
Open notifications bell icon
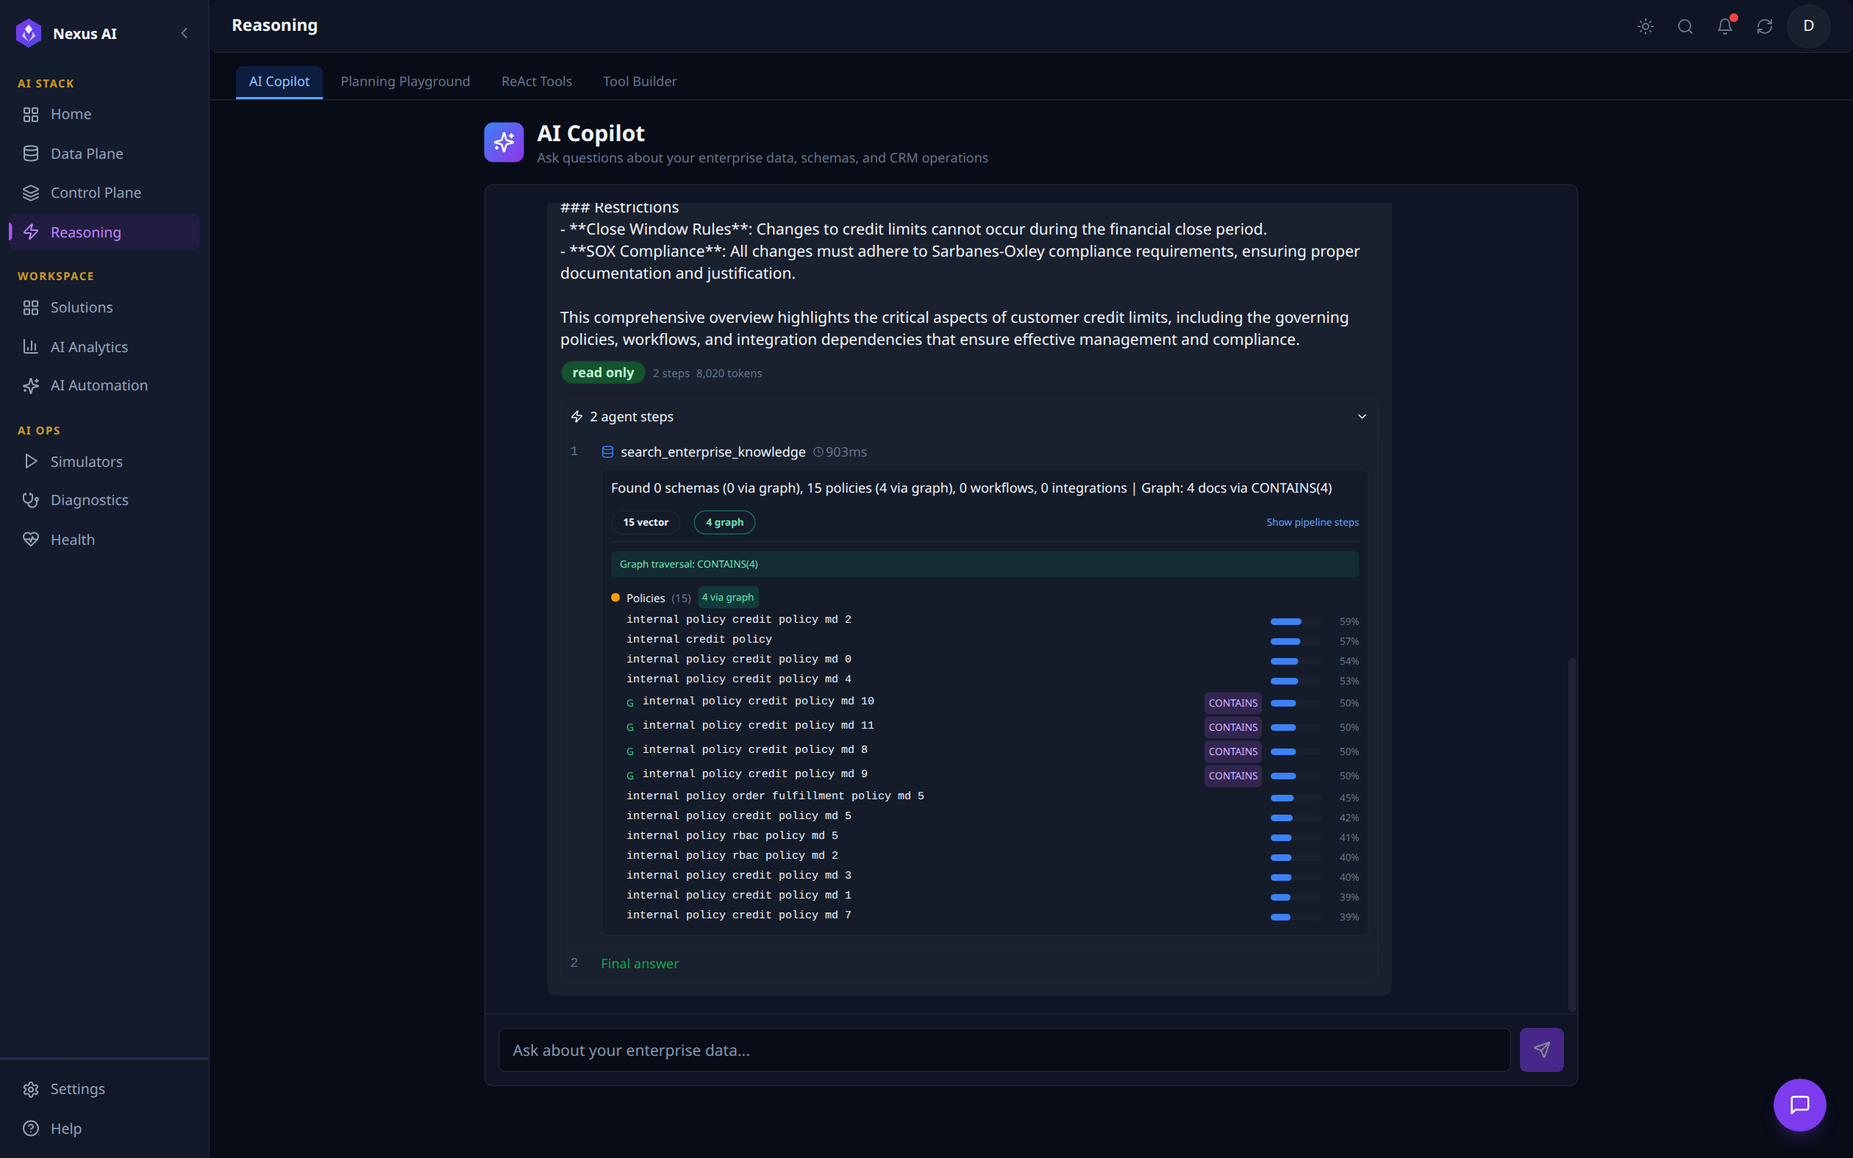click(x=1725, y=26)
